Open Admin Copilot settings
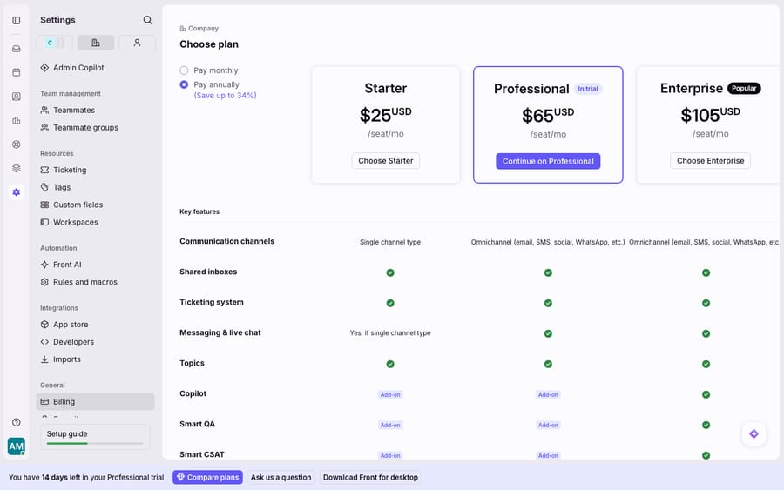Viewport: 784px width, 490px height. [x=95, y=67]
